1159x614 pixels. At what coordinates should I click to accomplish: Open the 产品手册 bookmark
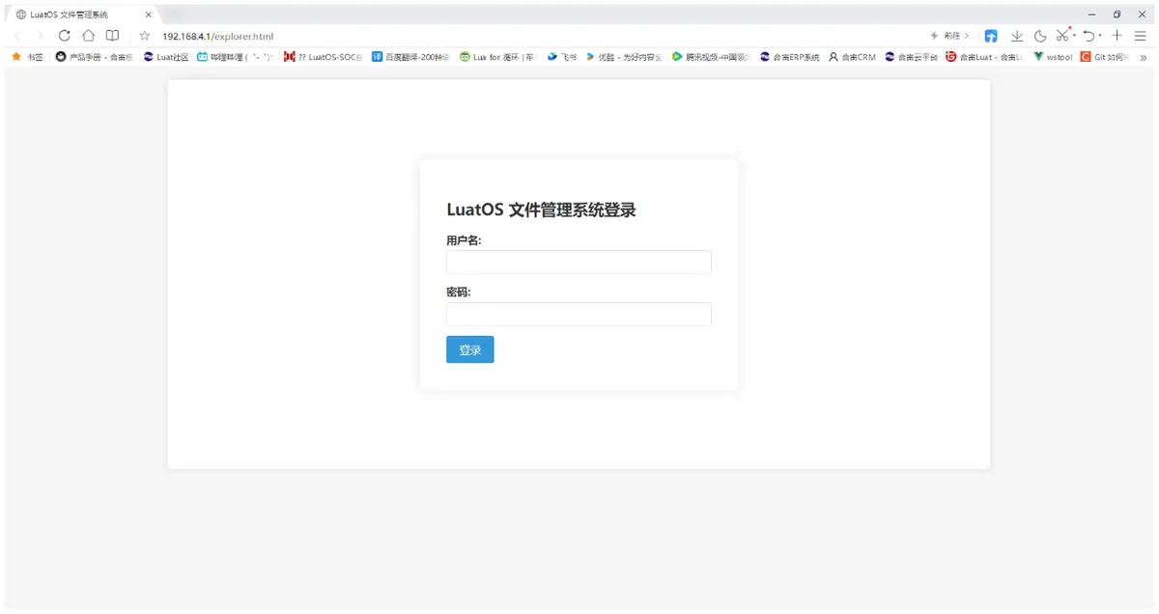click(x=95, y=57)
